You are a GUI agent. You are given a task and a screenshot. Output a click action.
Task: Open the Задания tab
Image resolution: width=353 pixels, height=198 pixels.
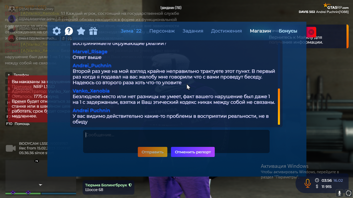pyautogui.click(x=193, y=31)
